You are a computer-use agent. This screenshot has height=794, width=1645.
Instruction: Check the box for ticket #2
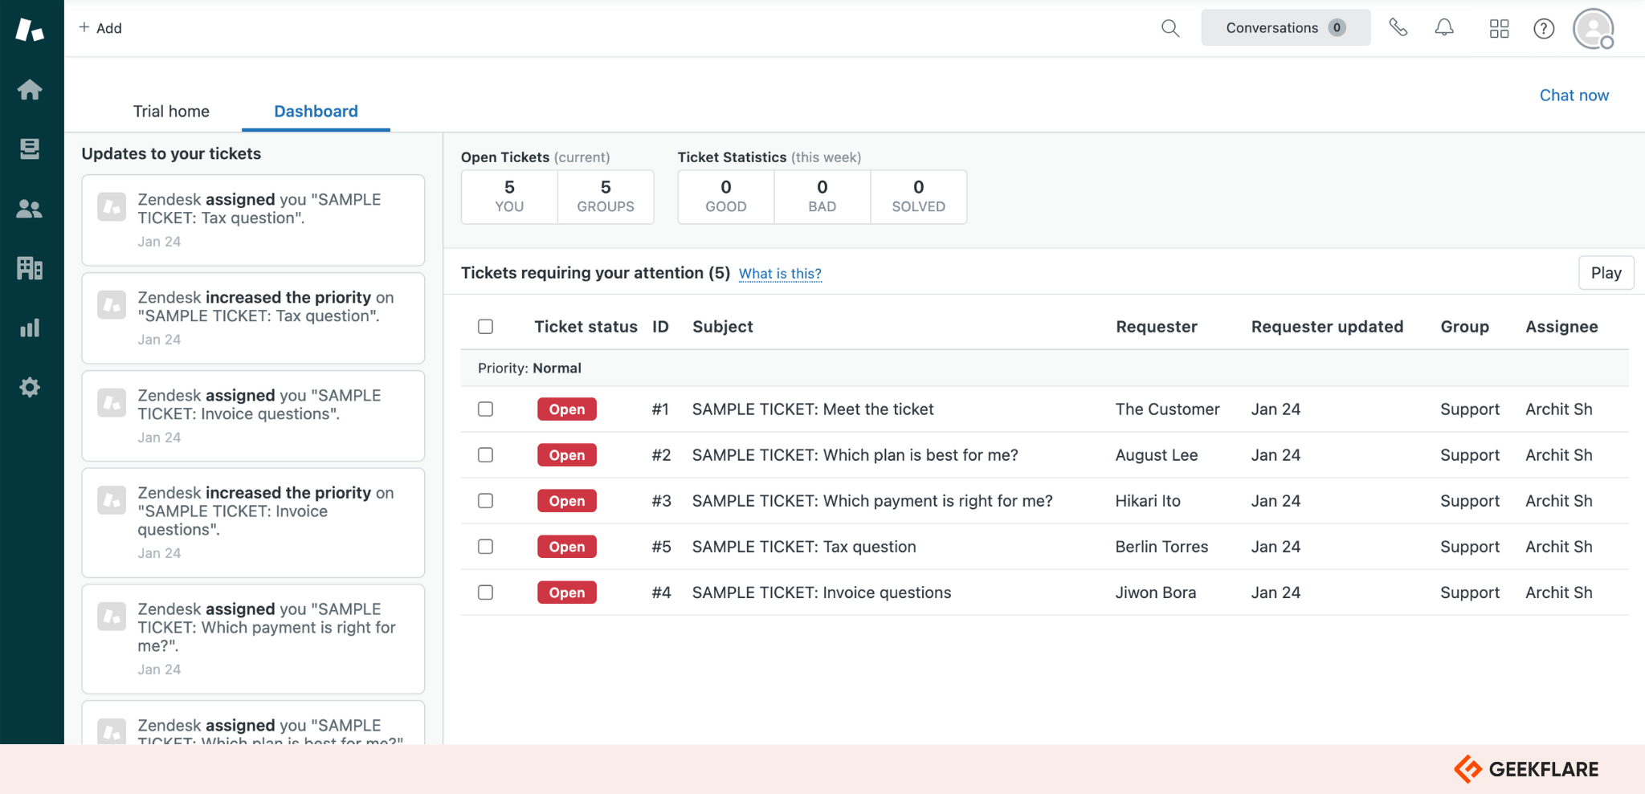[x=485, y=455]
